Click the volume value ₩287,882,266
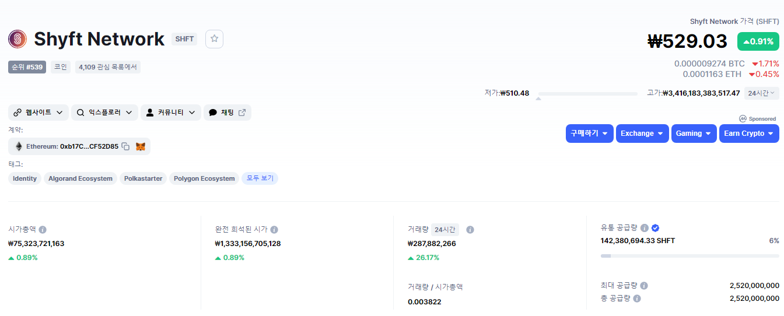784x316 pixels. click(x=432, y=244)
